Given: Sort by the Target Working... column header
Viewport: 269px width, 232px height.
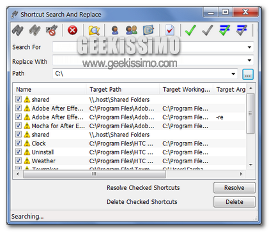Looking at the screenshot, I should tap(187, 89).
